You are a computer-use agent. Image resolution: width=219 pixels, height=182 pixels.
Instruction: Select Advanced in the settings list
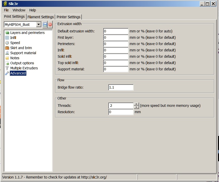pyautogui.click(x=18, y=73)
